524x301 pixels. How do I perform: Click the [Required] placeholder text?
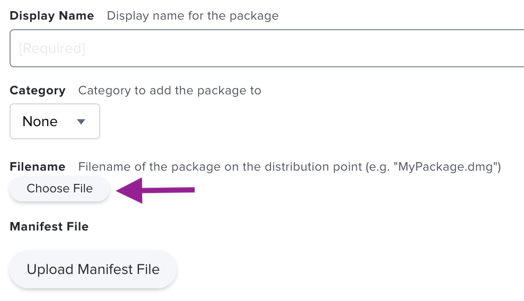tap(52, 49)
